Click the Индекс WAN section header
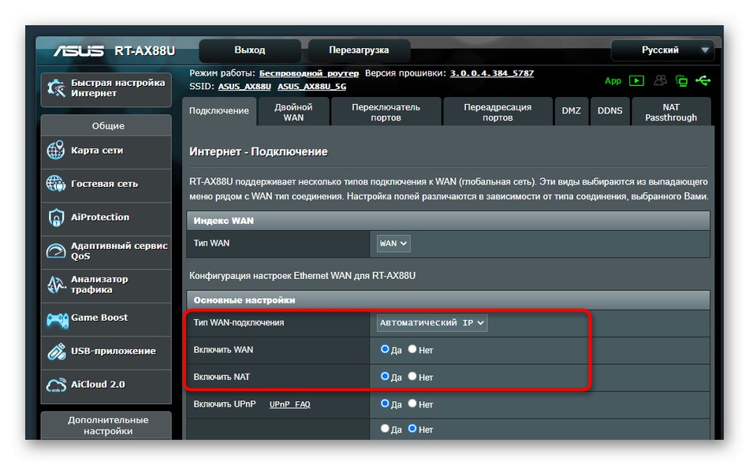Screen dimensions: 749x465 click(x=448, y=221)
